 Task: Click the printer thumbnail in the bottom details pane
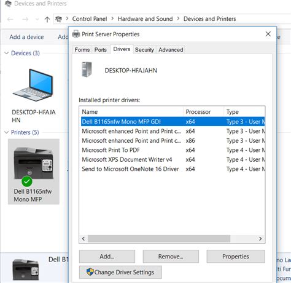tap(26, 269)
